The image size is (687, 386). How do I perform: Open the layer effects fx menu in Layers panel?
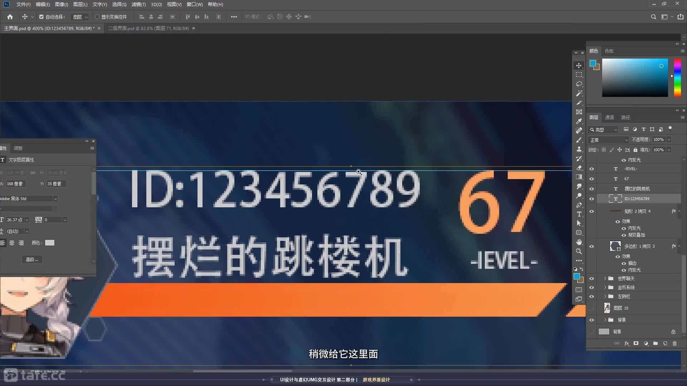627,343
